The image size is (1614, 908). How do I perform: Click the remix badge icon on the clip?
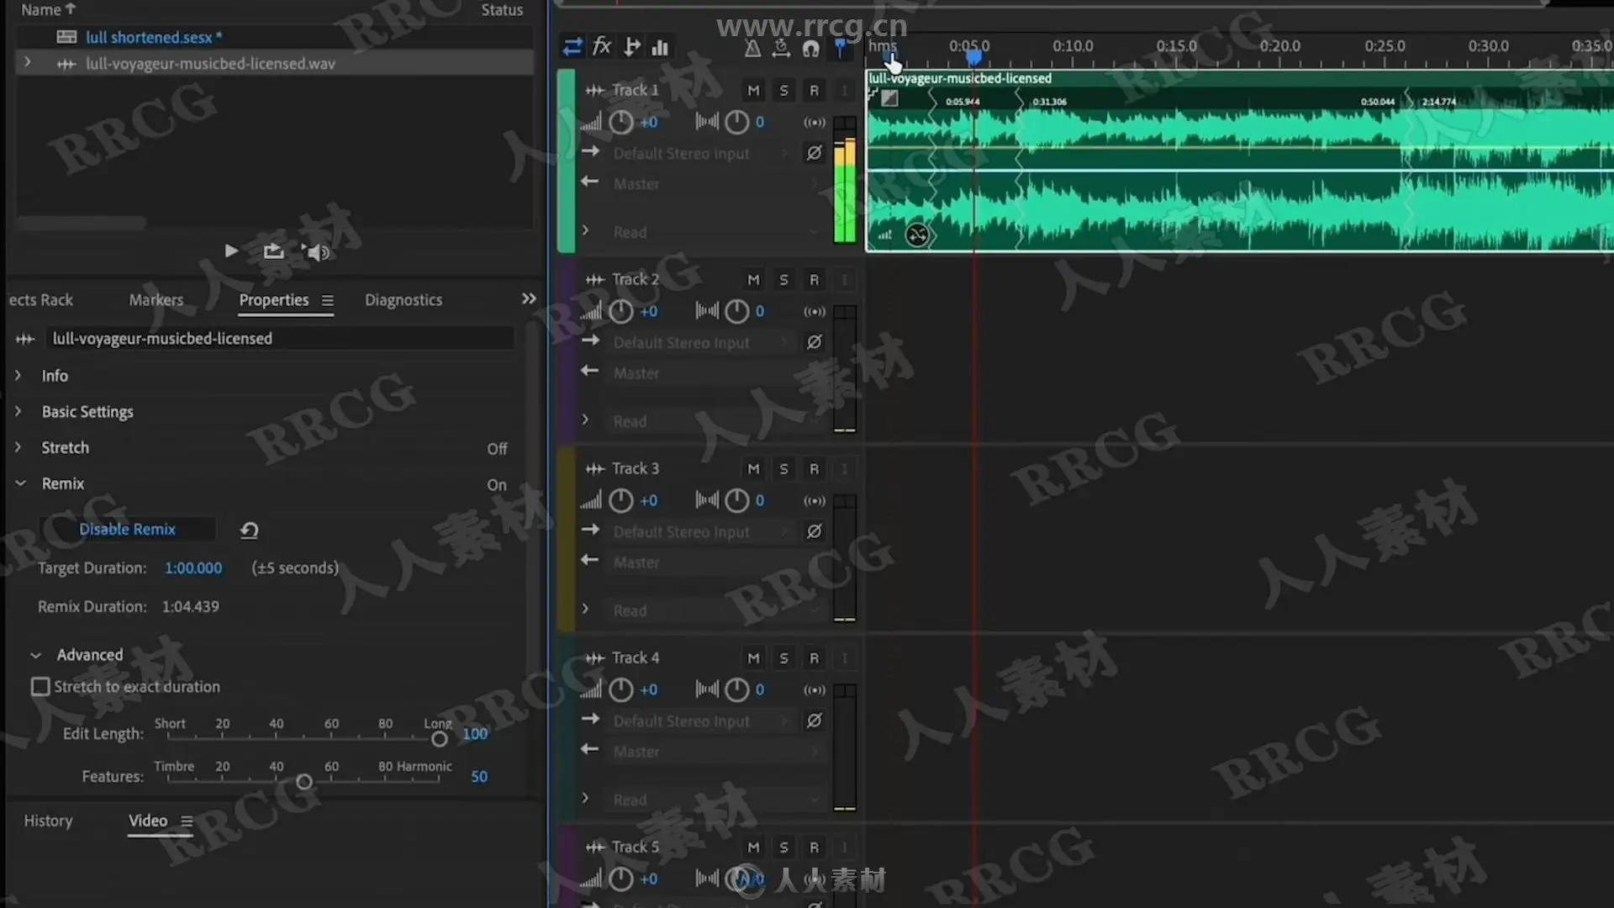point(917,235)
